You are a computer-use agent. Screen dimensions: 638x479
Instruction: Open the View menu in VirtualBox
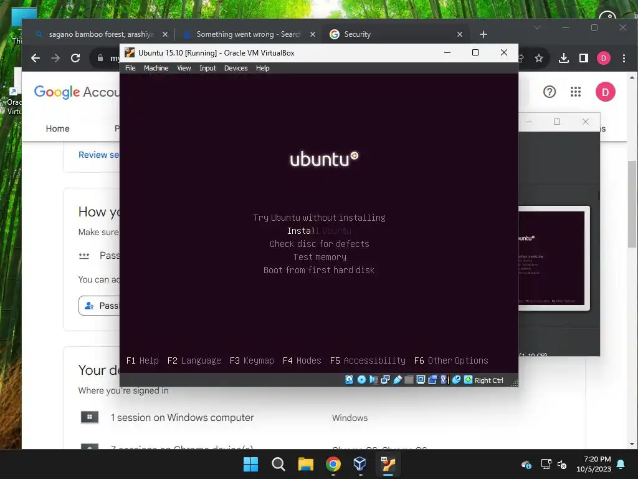184,68
